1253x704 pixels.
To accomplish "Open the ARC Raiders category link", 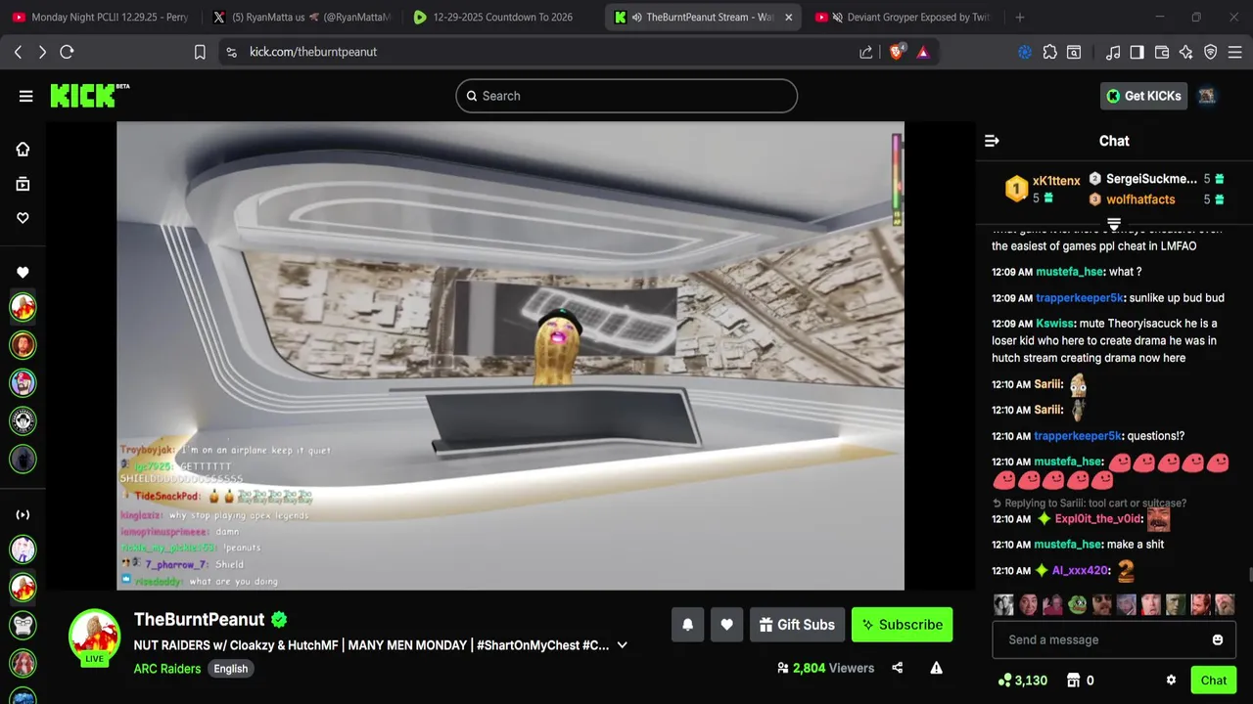I will (x=167, y=669).
